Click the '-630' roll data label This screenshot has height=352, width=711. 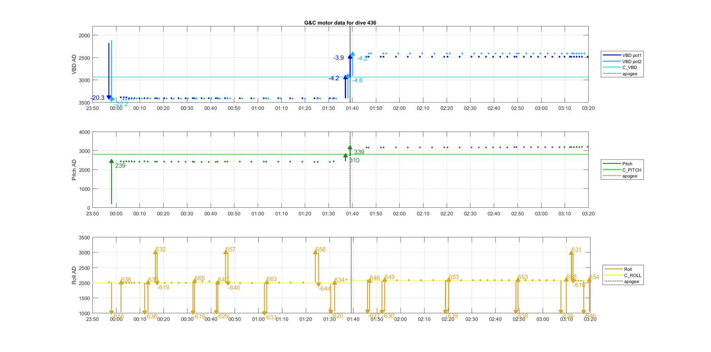pos(388,316)
